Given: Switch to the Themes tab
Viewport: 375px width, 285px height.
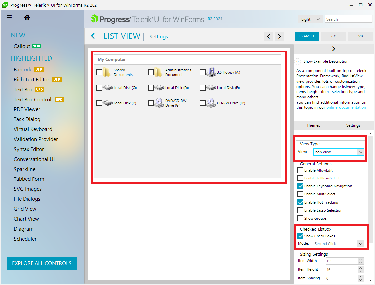Looking at the screenshot, I should tap(313, 125).
